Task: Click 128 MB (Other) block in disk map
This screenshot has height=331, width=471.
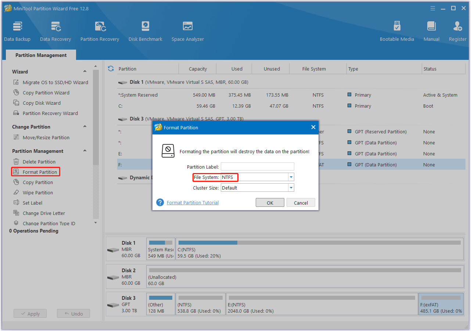Action: point(161,304)
